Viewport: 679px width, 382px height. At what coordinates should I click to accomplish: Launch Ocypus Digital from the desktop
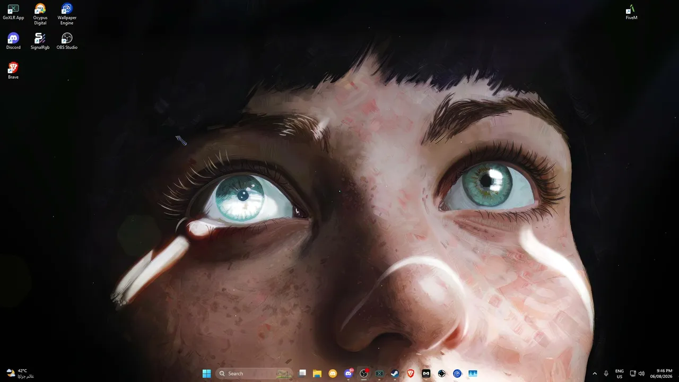[40, 14]
